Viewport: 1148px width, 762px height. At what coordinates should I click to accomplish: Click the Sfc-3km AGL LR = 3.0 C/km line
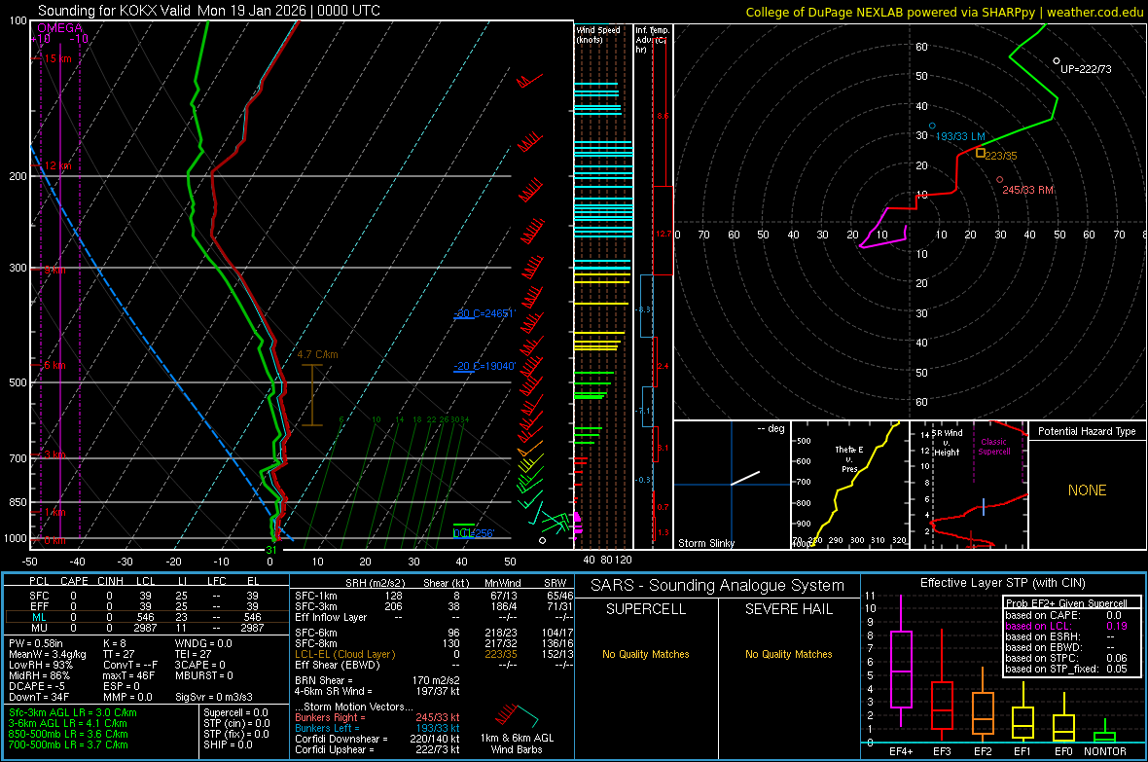pyautogui.click(x=73, y=712)
